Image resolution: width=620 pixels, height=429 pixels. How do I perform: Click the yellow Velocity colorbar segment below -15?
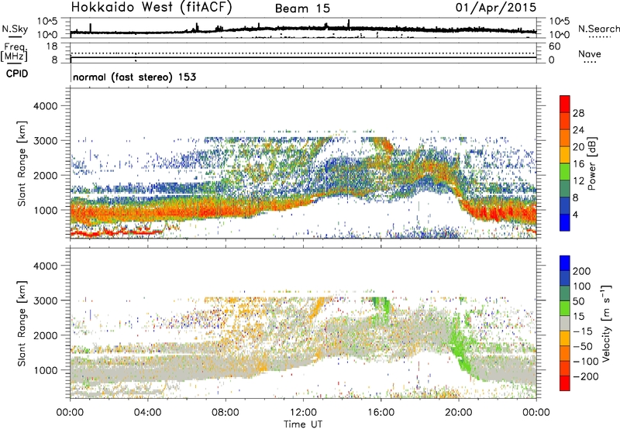tap(565, 338)
